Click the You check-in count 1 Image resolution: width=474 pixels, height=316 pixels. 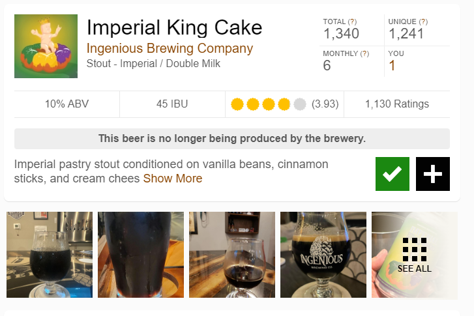392,65
